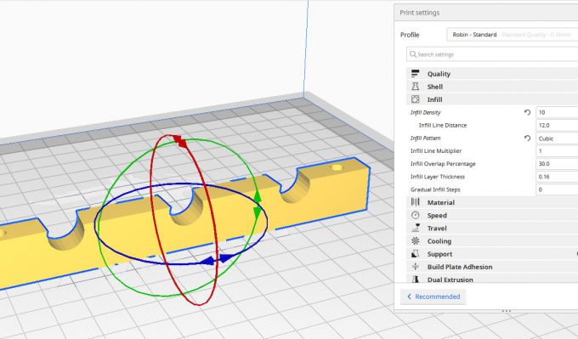Click the green rotation arrow handle
The image size is (578, 339).
click(x=258, y=205)
